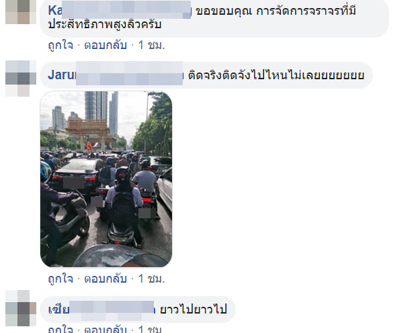416x333 pixels.
Task: Open the blurred name starting with Jaru
Action: (x=116, y=75)
